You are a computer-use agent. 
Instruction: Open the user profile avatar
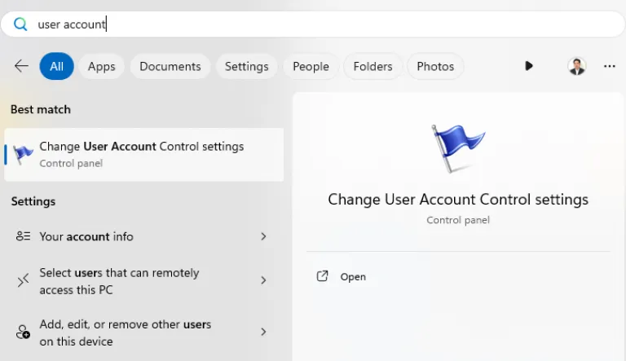click(x=577, y=67)
